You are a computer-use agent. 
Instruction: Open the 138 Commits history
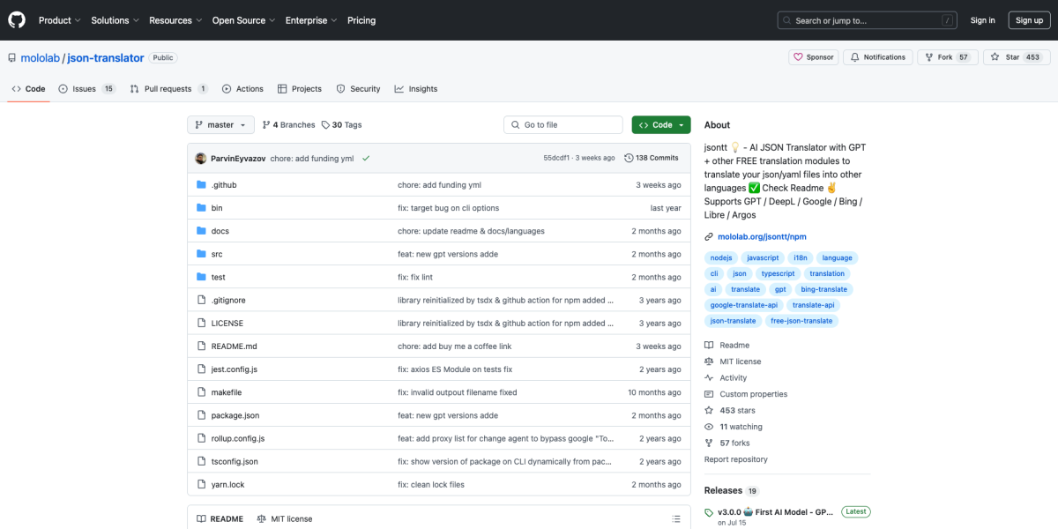coord(651,158)
